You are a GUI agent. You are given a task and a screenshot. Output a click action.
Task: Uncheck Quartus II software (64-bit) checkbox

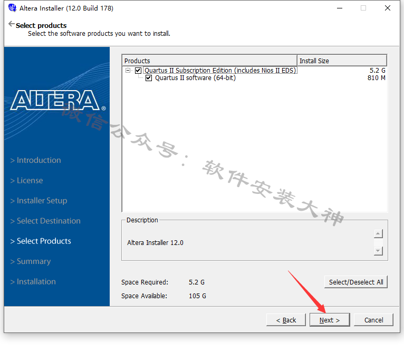coord(149,78)
